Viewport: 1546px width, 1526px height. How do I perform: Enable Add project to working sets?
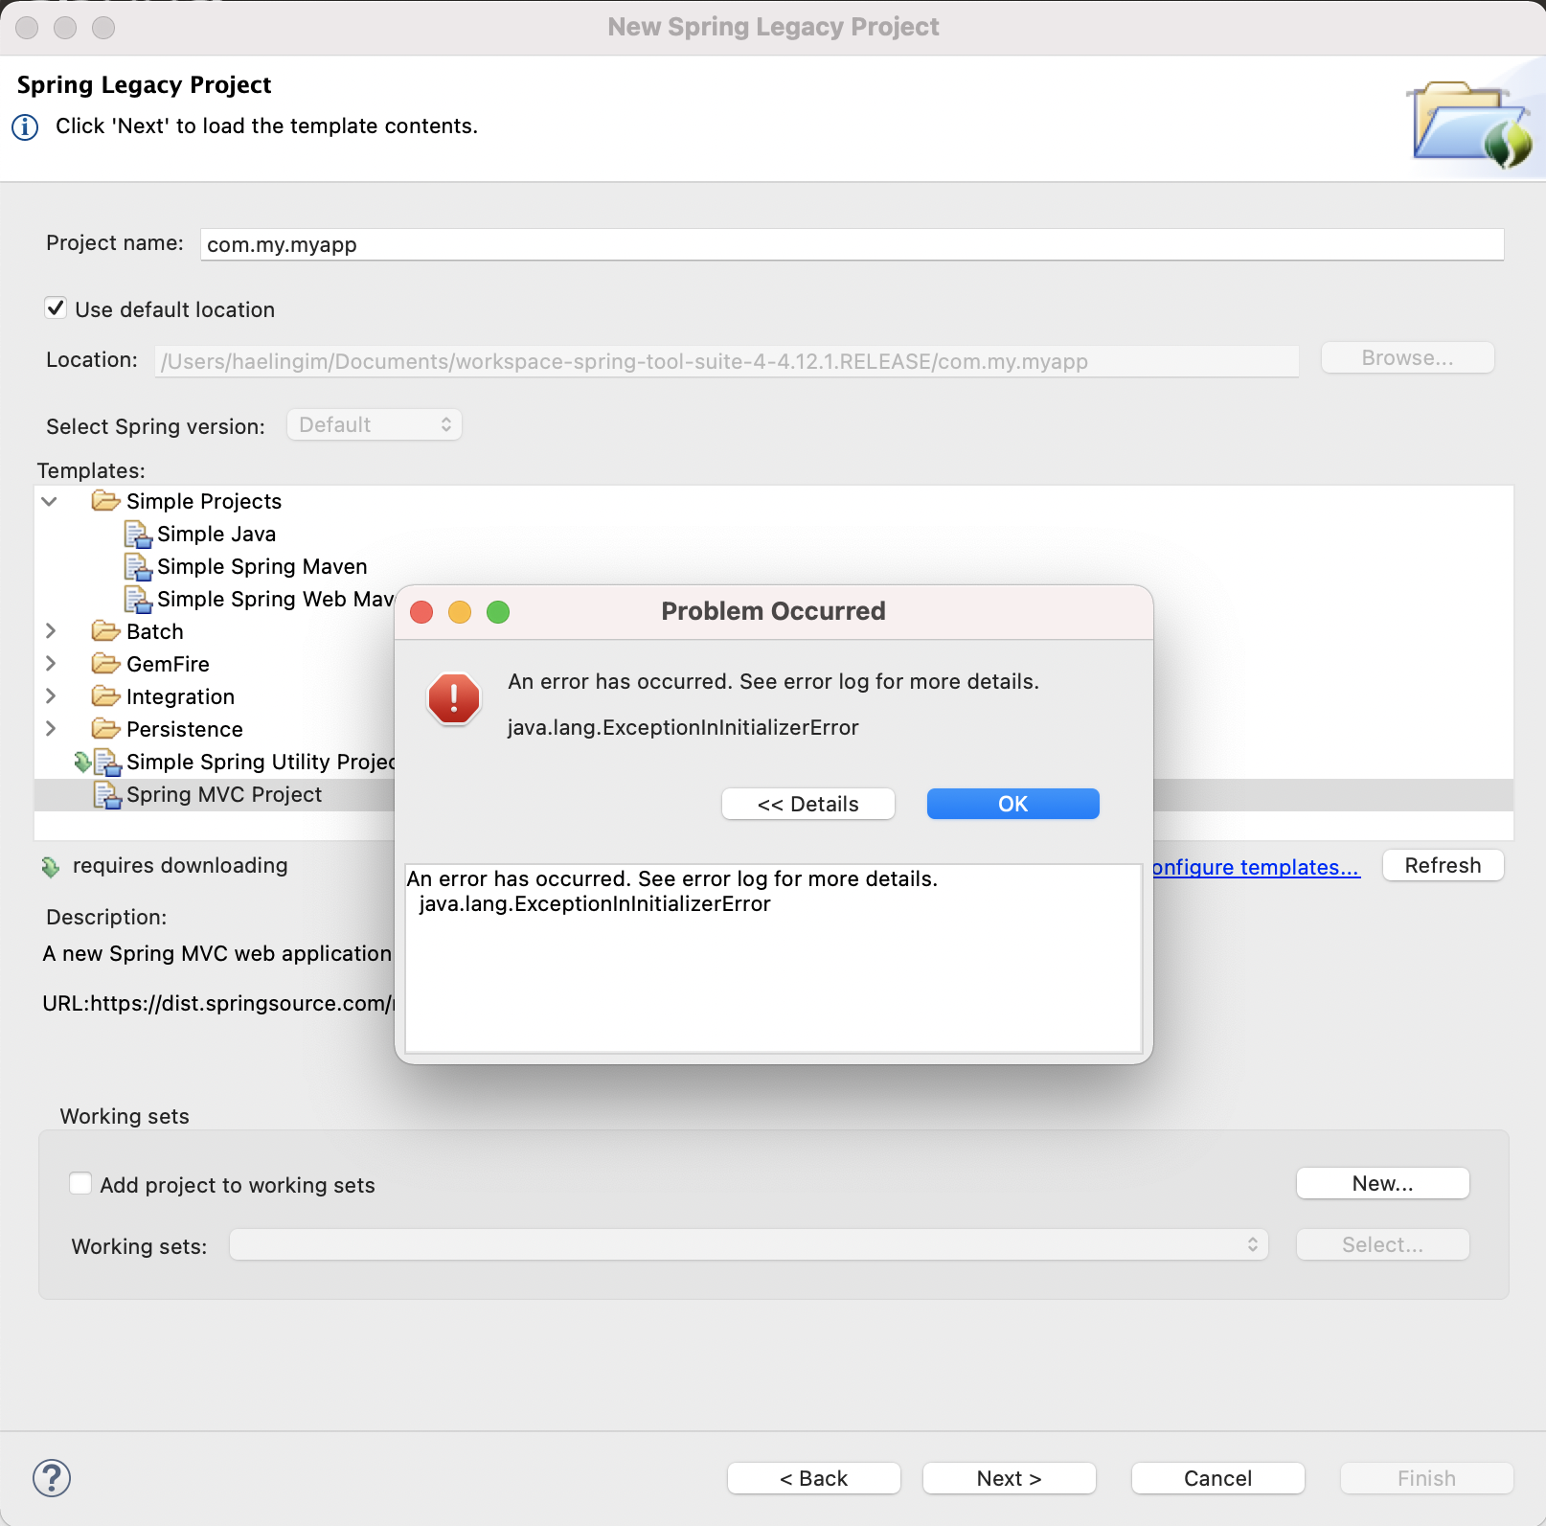click(x=81, y=1184)
